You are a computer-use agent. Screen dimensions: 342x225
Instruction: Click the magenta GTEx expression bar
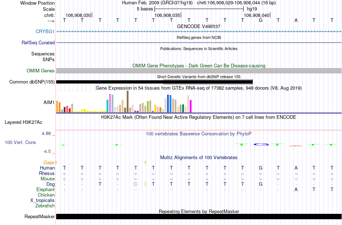pos(191,106)
